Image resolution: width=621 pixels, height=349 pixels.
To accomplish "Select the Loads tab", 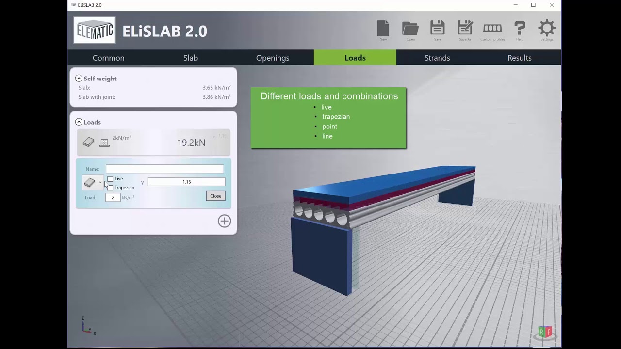I will [x=355, y=58].
